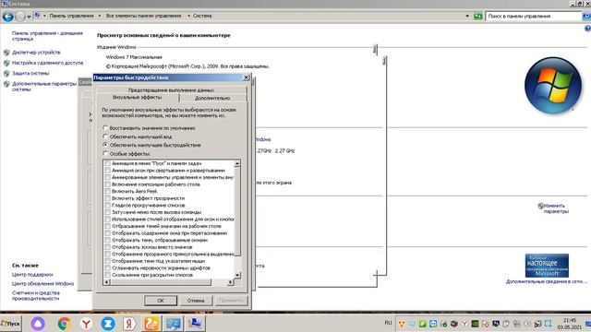Open Диспетчер устройств link
The image size is (591, 332).
36,53
